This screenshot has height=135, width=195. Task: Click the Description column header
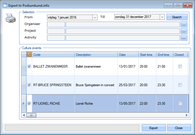96,55
